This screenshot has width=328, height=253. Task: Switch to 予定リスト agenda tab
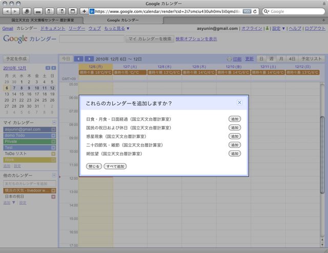[x=312, y=59]
